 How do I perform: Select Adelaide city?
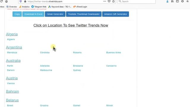(45, 66)
